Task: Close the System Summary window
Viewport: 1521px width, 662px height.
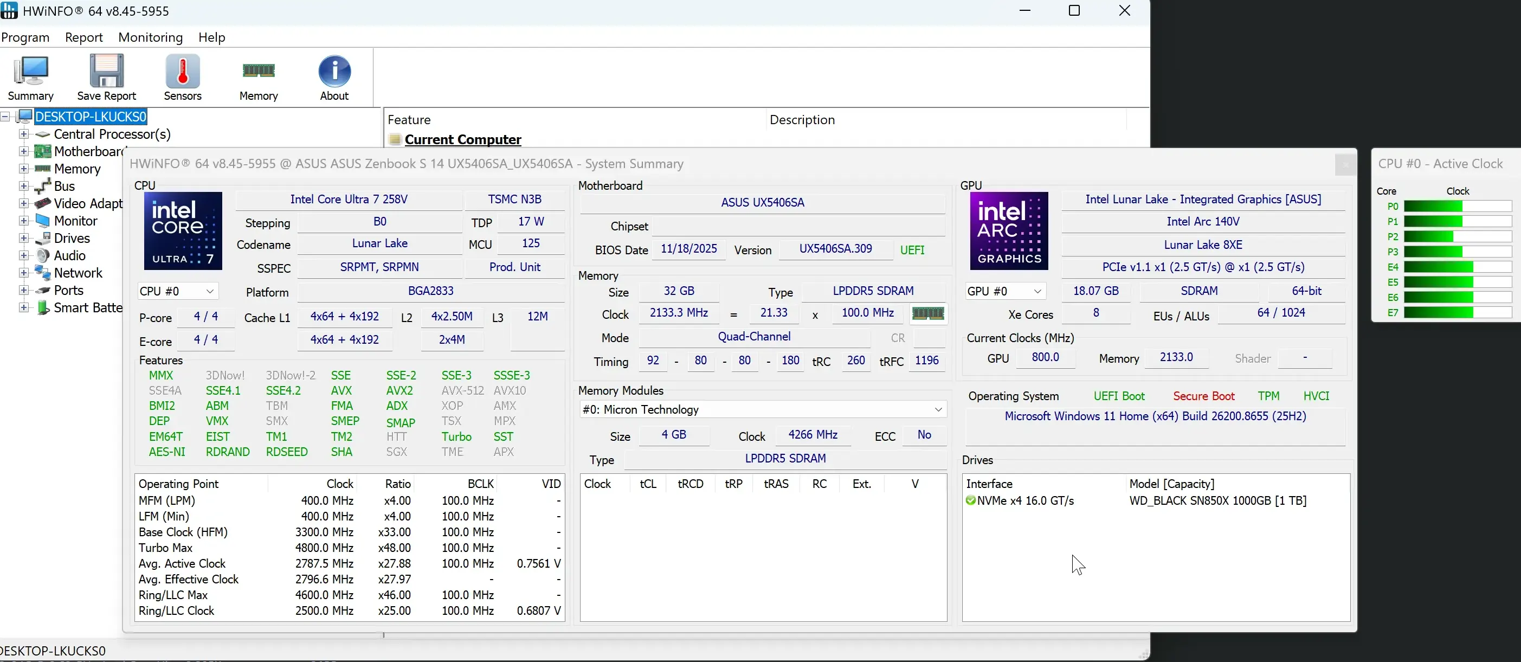Action: click(x=1345, y=164)
